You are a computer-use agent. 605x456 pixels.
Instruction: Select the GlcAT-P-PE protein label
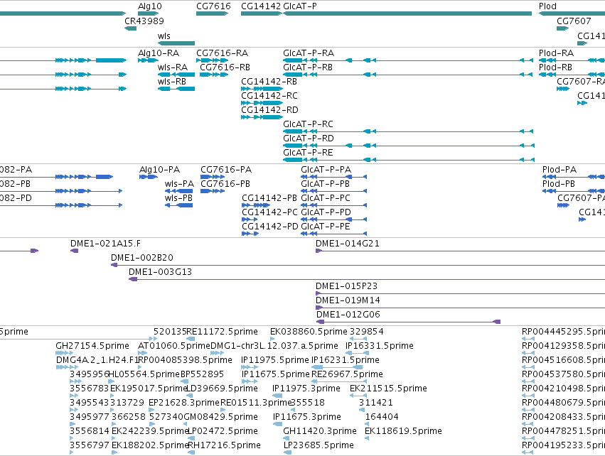click(x=326, y=227)
